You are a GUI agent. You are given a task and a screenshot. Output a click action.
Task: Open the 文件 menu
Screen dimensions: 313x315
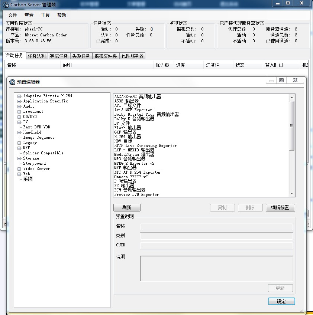coord(12,15)
